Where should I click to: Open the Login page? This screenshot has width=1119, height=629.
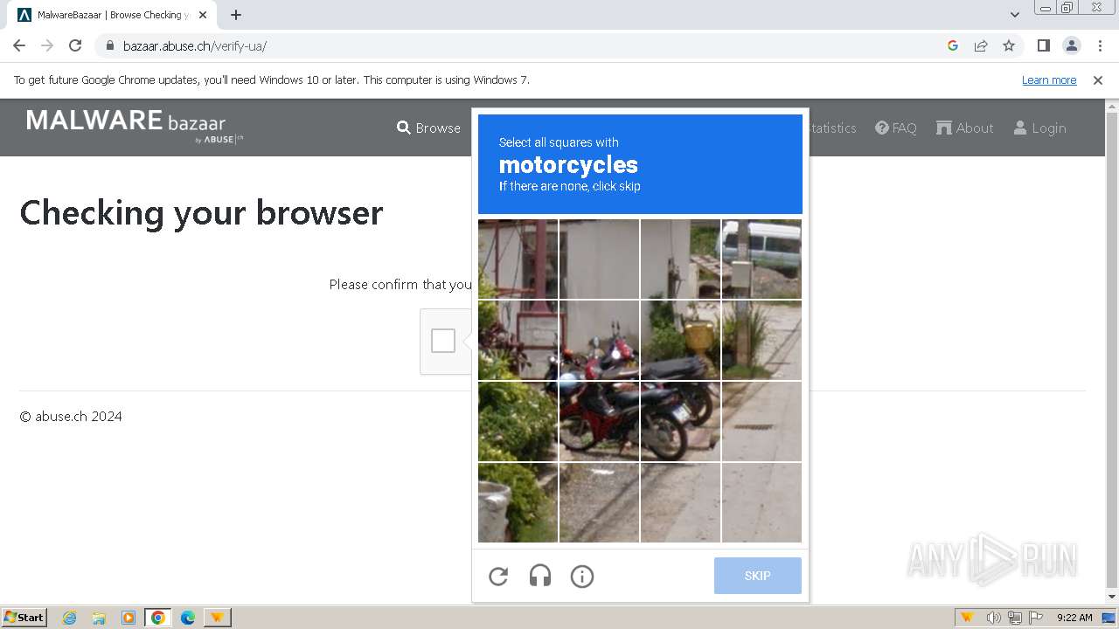[x=1040, y=128]
